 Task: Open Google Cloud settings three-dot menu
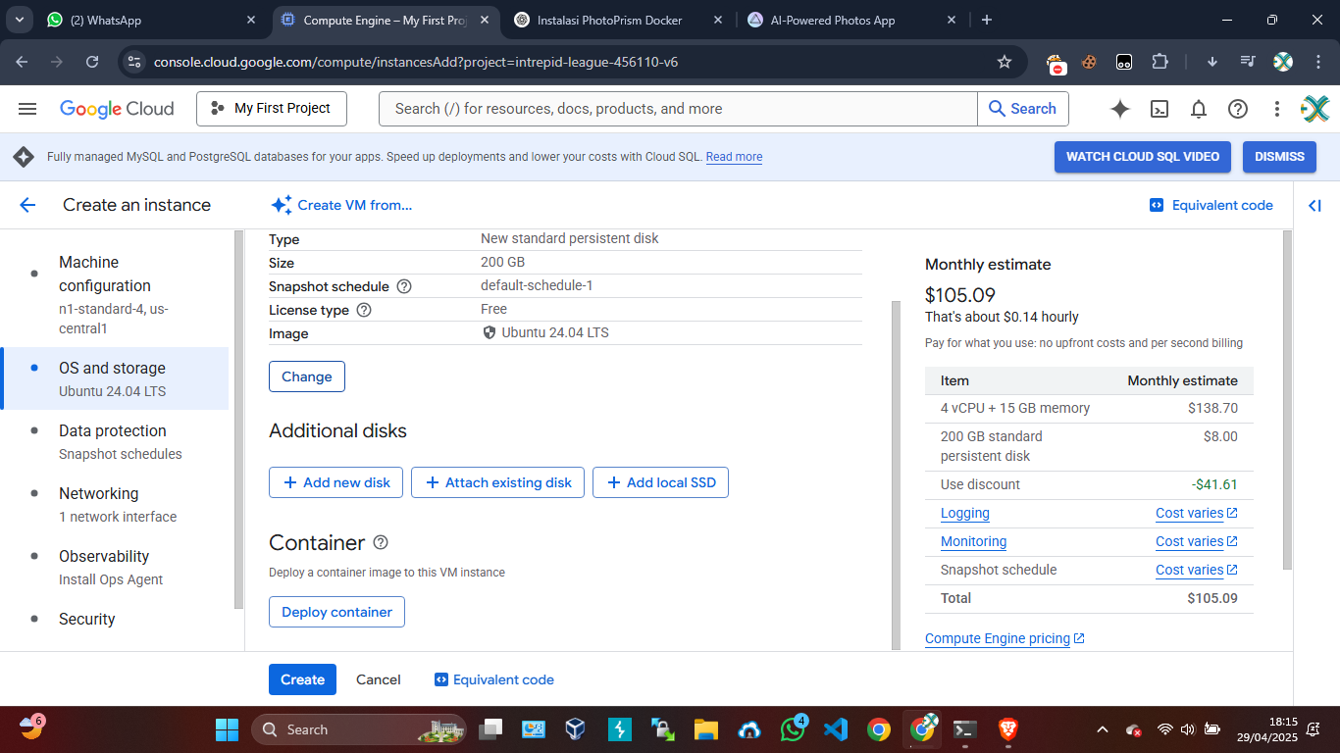click(1277, 109)
